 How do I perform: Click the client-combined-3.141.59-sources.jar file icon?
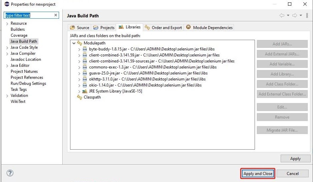[x=85, y=61]
